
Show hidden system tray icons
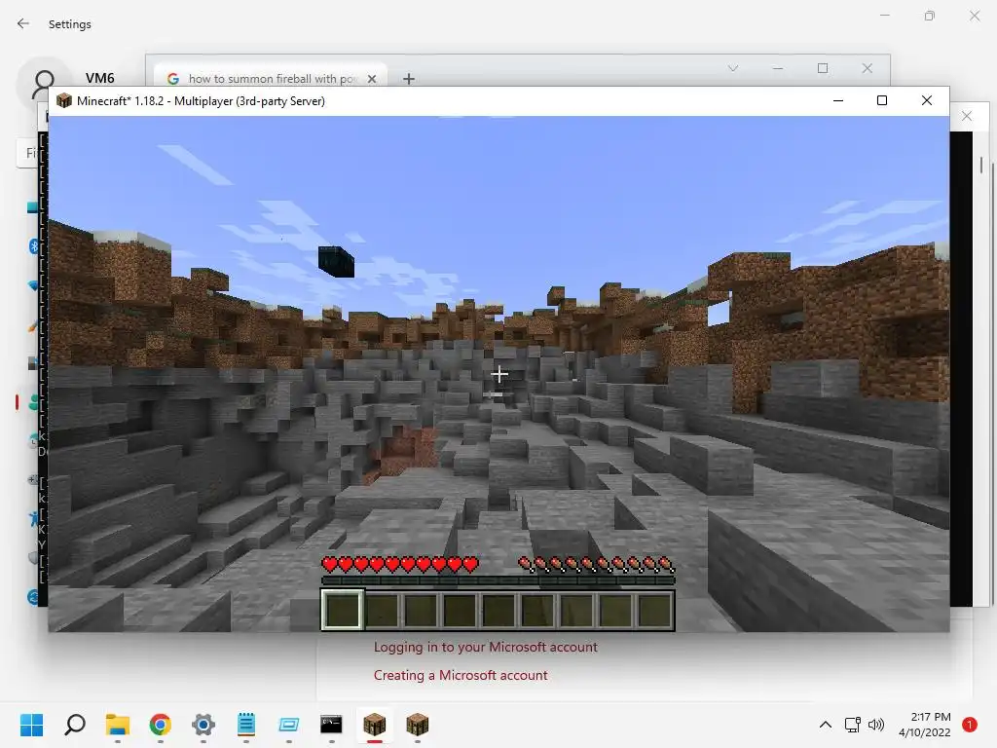pos(826,725)
